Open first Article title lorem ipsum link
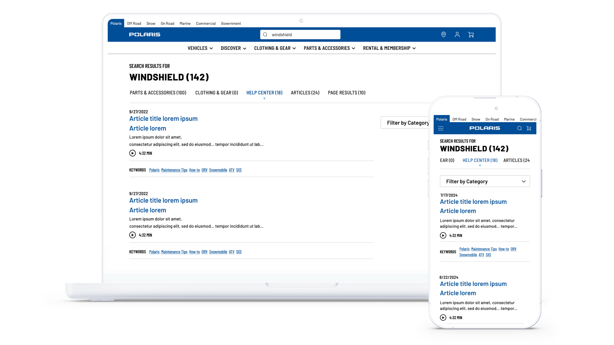The width and height of the screenshot is (614, 345). click(x=163, y=119)
